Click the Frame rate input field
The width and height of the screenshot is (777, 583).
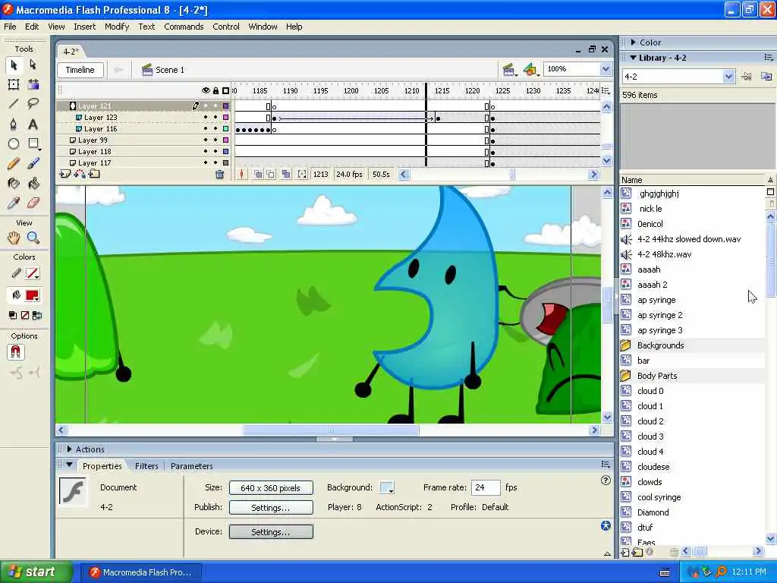pos(486,488)
